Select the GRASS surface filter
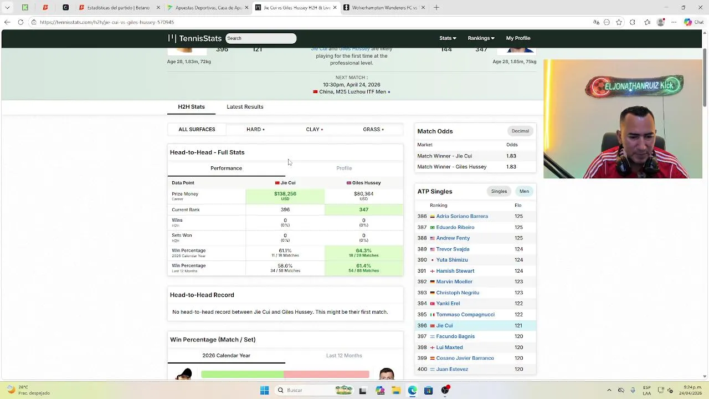Screen dimensions: 709x399 (373, 129)
